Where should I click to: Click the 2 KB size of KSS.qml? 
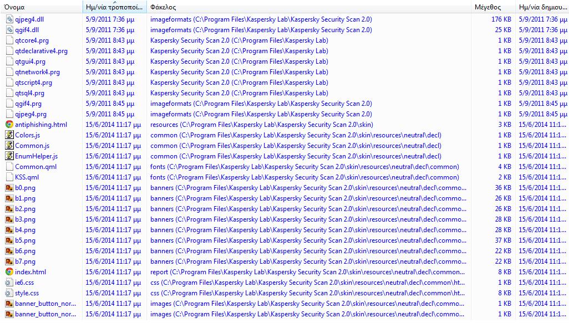pyautogui.click(x=505, y=177)
